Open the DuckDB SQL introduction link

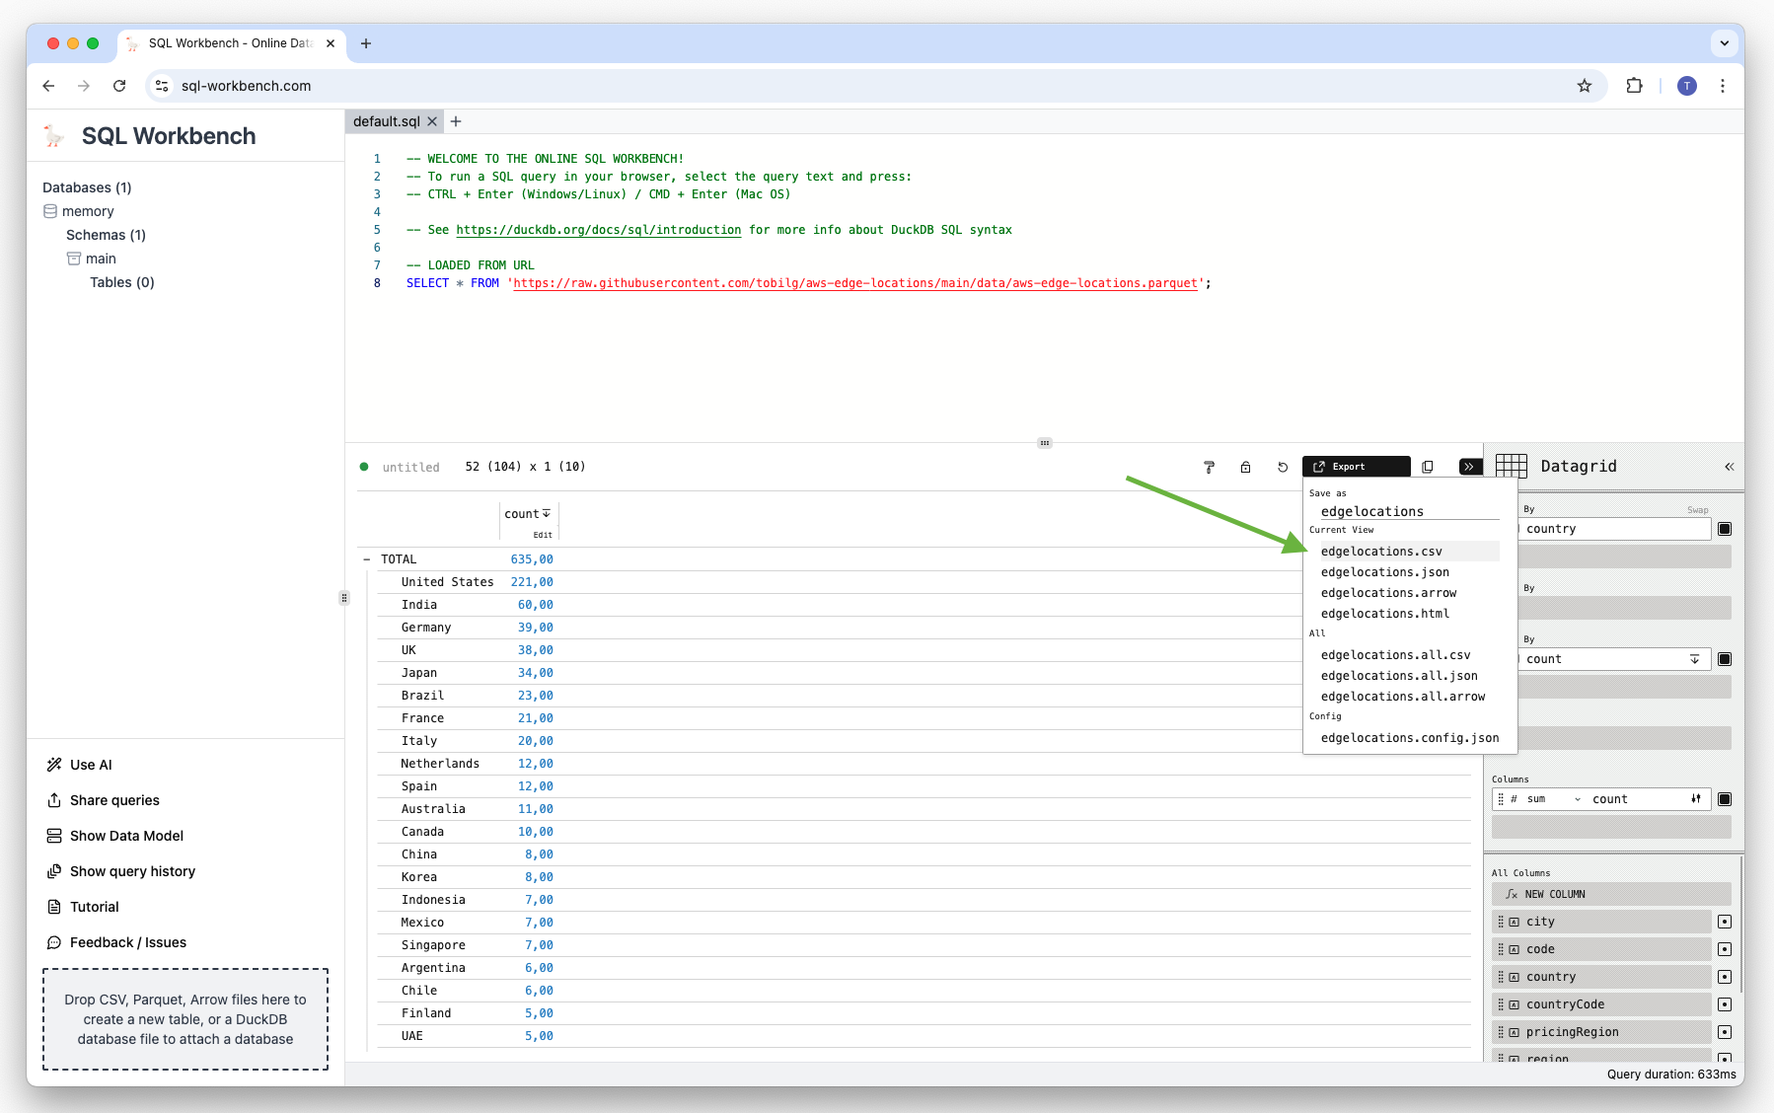click(598, 229)
